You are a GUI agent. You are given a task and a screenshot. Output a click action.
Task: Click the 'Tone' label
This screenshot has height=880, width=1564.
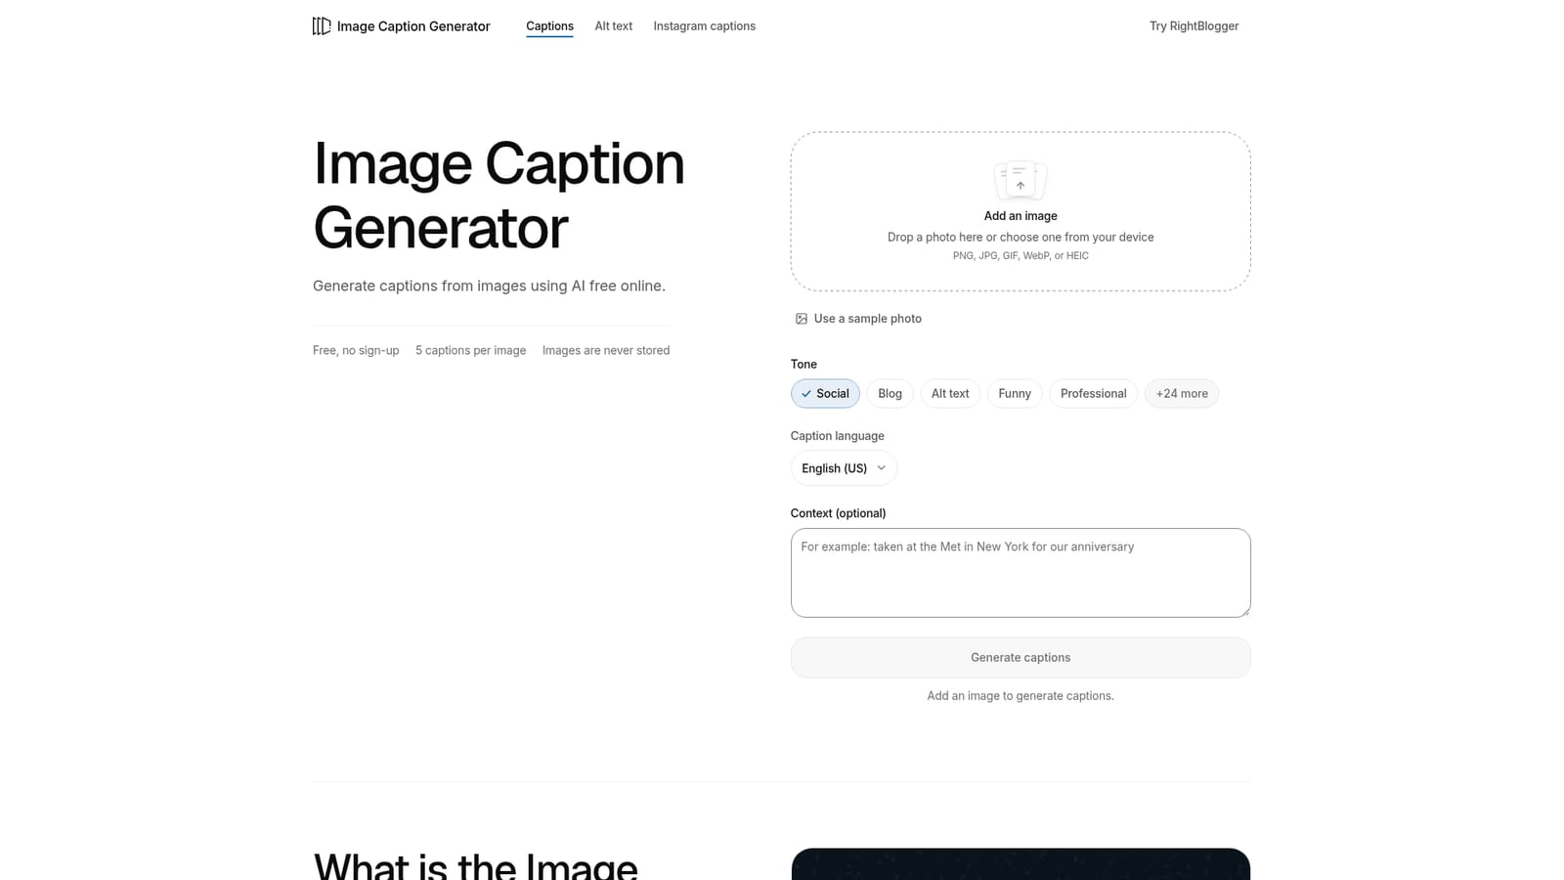click(x=804, y=364)
